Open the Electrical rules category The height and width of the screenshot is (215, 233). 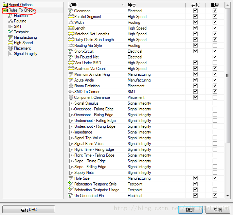pyautogui.click(x=21, y=16)
